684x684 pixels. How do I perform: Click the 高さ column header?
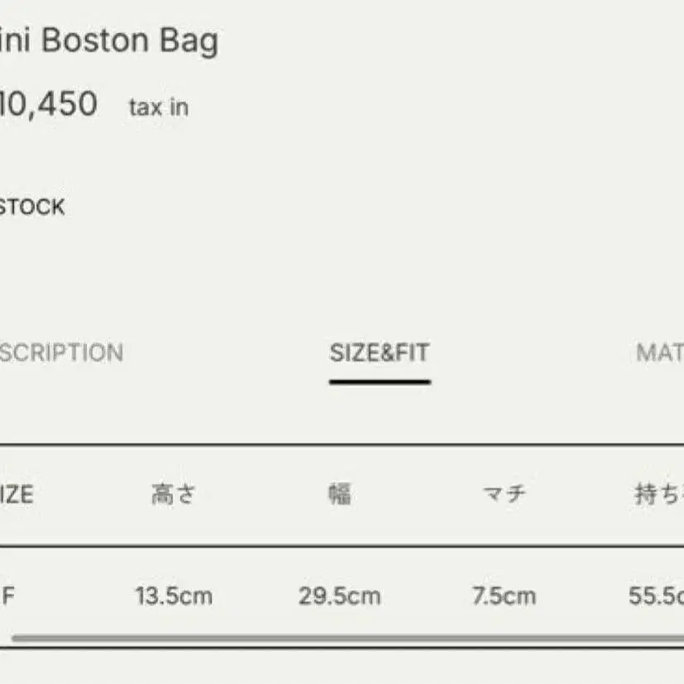tap(174, 495)
